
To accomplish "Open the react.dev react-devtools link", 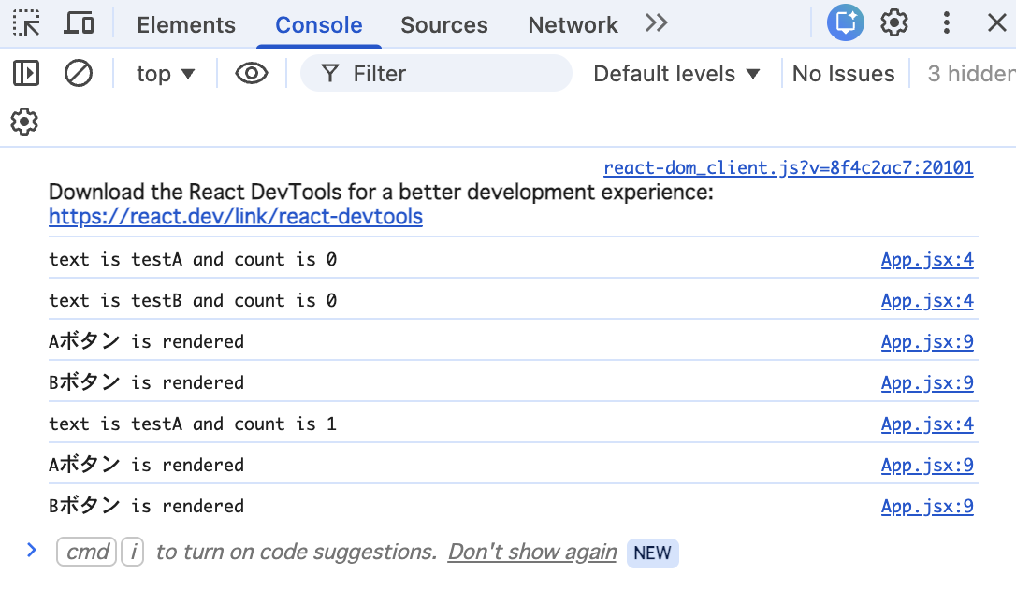I will pos(236,217).
